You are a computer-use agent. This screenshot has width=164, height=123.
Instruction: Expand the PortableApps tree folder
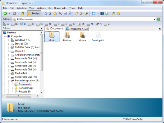12,88
